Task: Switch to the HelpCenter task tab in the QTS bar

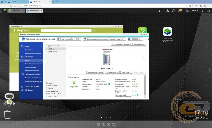Action: pos(16,11)
